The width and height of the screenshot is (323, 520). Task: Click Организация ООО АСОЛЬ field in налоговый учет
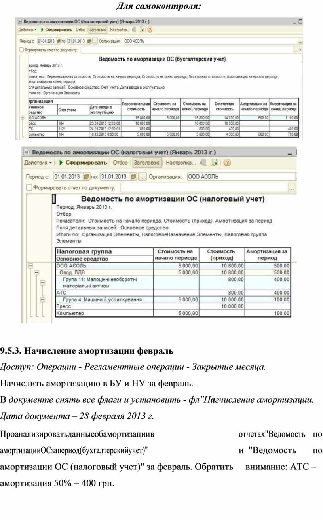[241, 176]
